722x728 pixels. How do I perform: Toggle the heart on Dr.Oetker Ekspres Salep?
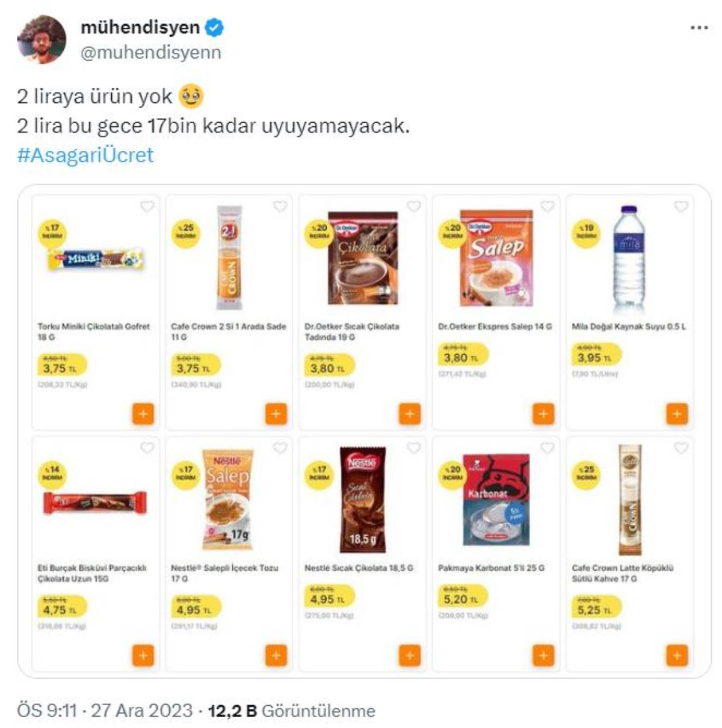[548, 207]
